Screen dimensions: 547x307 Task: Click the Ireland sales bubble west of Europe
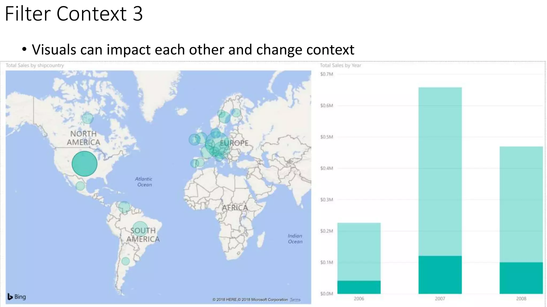[x=194, y=139]
